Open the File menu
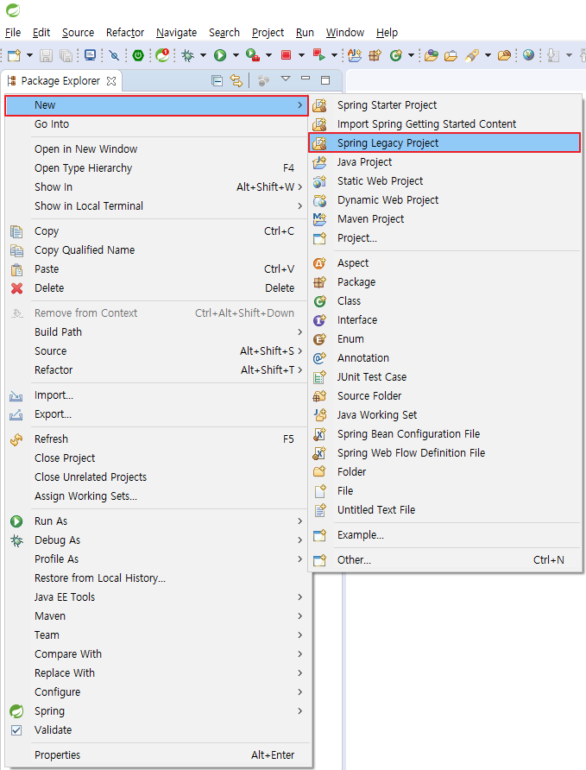Image resolution: width=586 pixels, height=770 pixels. pyautogui.click(x=13, y=33)
